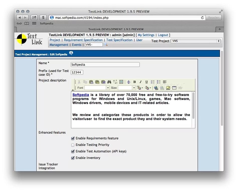Viewport: 238px width, 191px height.
Task: Open the Project menu
Action: pos(55,40)
